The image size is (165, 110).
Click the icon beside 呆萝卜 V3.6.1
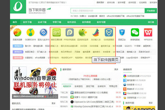click(72, 97)
